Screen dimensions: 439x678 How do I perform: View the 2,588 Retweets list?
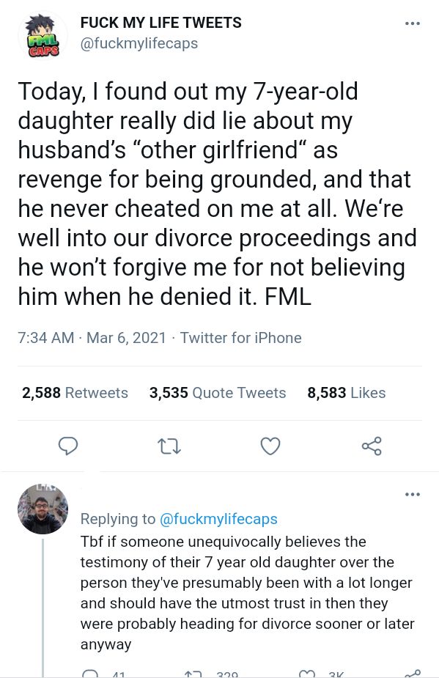point(75,393)
